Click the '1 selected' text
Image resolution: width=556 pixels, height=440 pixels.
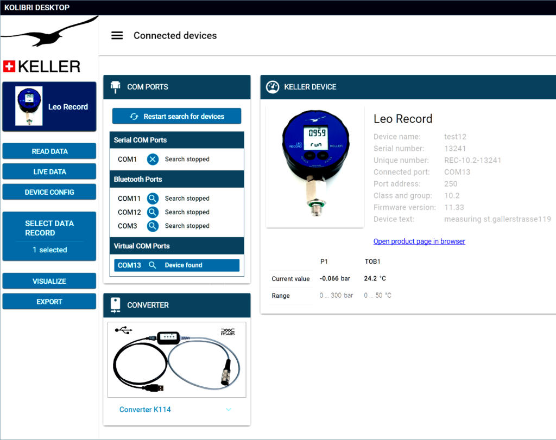pos(49,250)
